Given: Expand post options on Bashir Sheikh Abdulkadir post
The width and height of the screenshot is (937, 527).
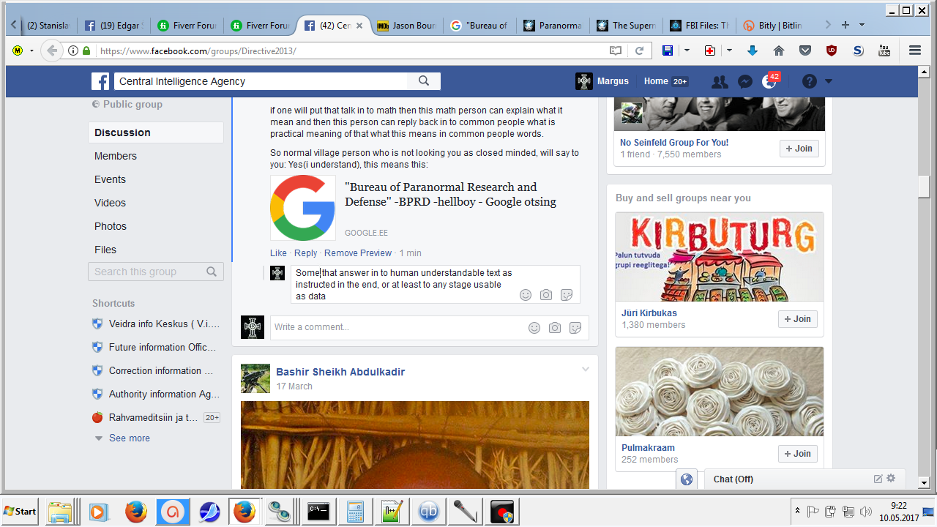Looking at the screenshot, I should 586,370.
